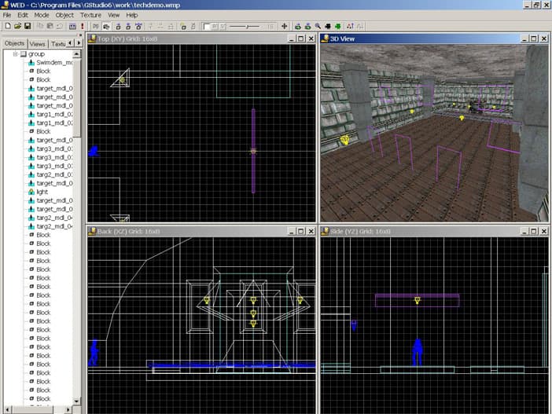Screen dimensions: 552x414
Task: Click the tree horizontal scrollbar right arrow
Action: tap(68, 410)
